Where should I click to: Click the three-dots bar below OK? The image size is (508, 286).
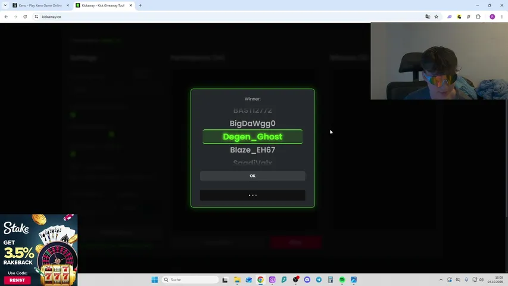click(253, 195)
